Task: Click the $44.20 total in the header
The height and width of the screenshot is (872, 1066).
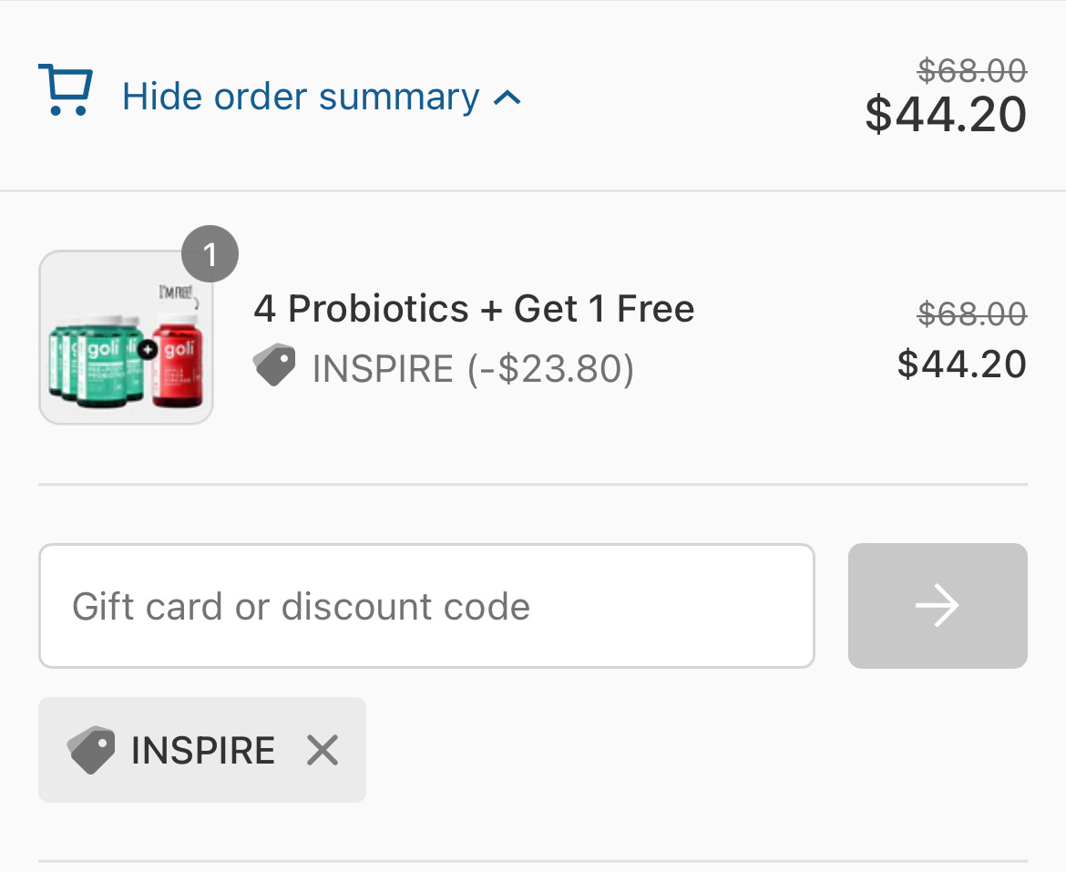Action: pyautogui.click(x=946, y=114)
